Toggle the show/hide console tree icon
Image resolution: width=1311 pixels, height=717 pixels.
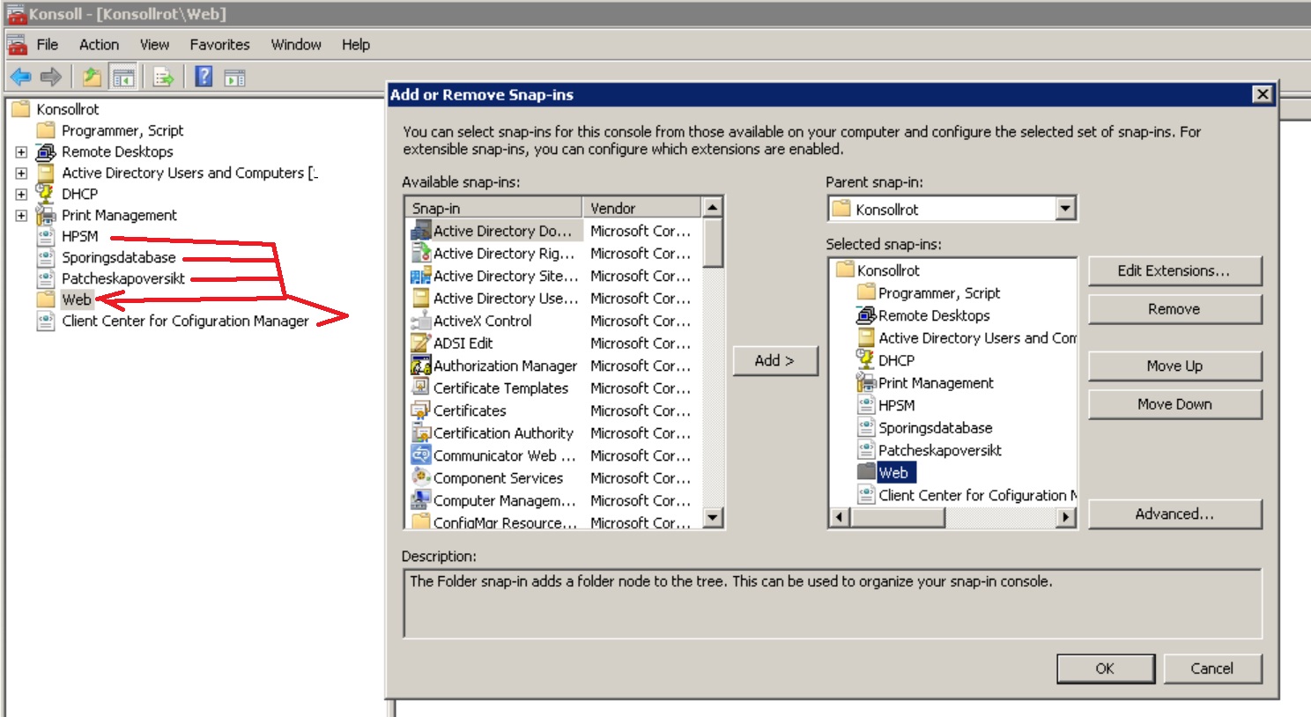pyautogui.click(x=123, y=78)
